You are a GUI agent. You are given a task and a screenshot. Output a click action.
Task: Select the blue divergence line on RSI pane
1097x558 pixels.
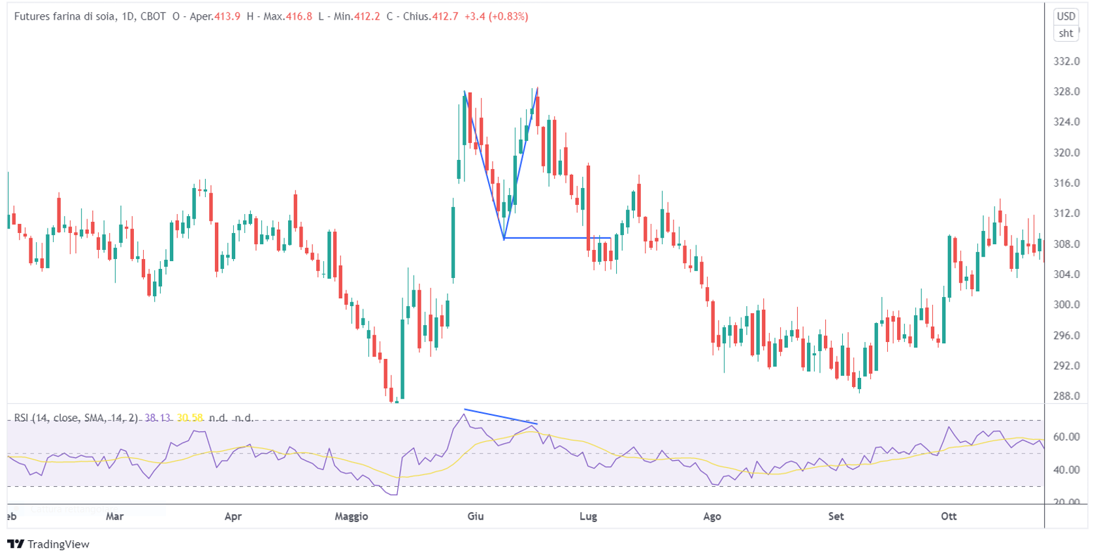click(500, 417)
